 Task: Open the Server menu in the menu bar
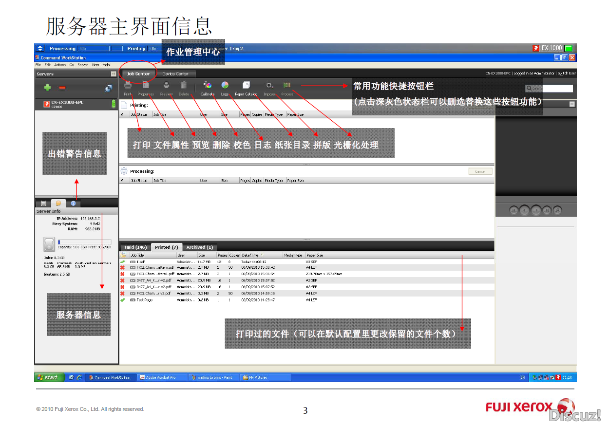click(83, 65)
